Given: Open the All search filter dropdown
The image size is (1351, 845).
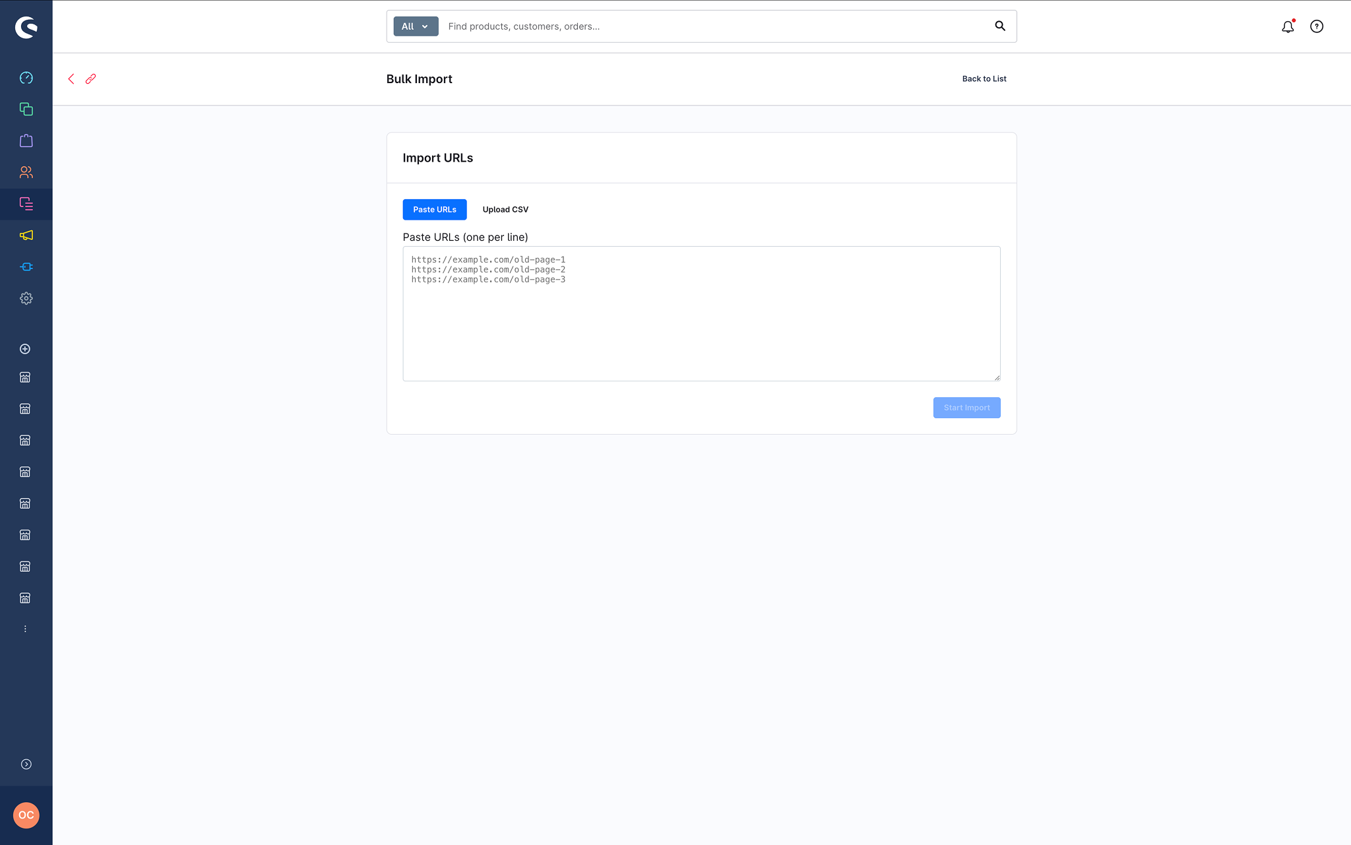Looking at the screenshot, I should [416, 26].
